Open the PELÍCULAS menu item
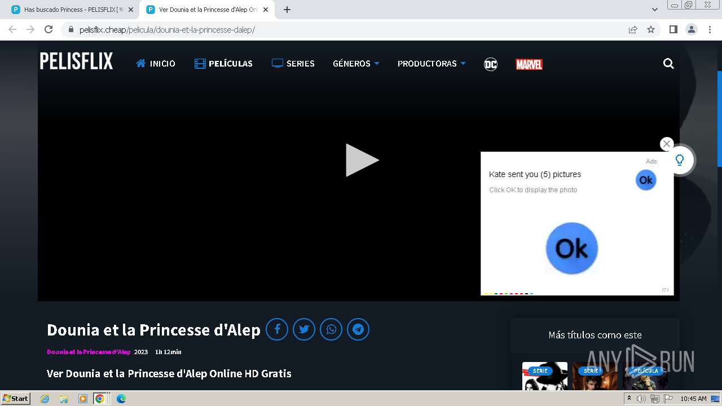The image size is (722, 406). pos(223,64)
